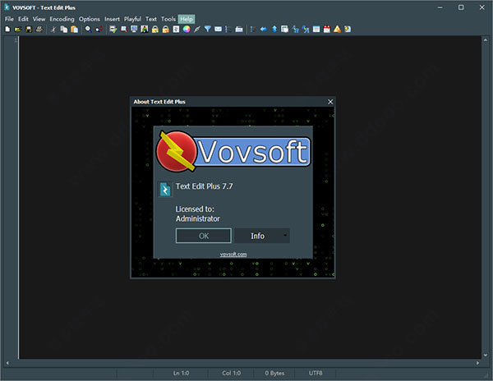Open the Encoding menu
Image resolution: width=493 pixels, height=381 pixels.
[x=62, y=19]
